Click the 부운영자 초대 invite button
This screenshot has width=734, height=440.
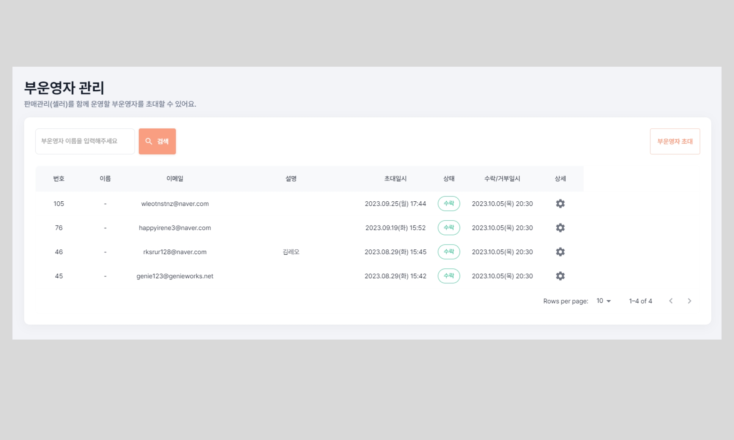[675, 141]
